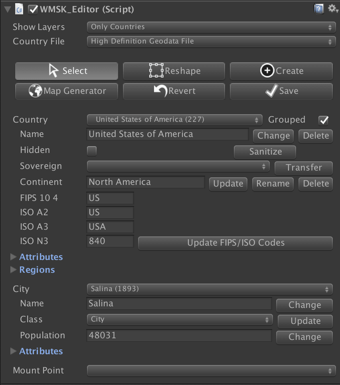Screen dimensions: 340x385
Task: Click the Revert button with undo arrow
Action: [174, 91]
